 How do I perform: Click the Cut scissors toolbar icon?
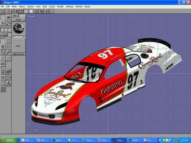12,11
